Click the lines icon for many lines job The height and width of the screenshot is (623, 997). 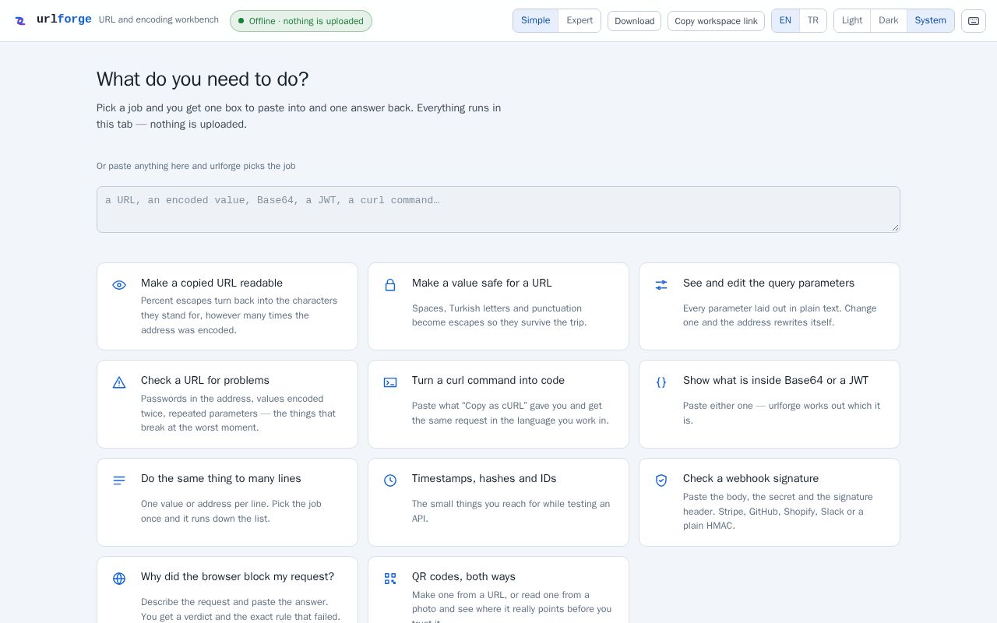(x=119, y=480)
